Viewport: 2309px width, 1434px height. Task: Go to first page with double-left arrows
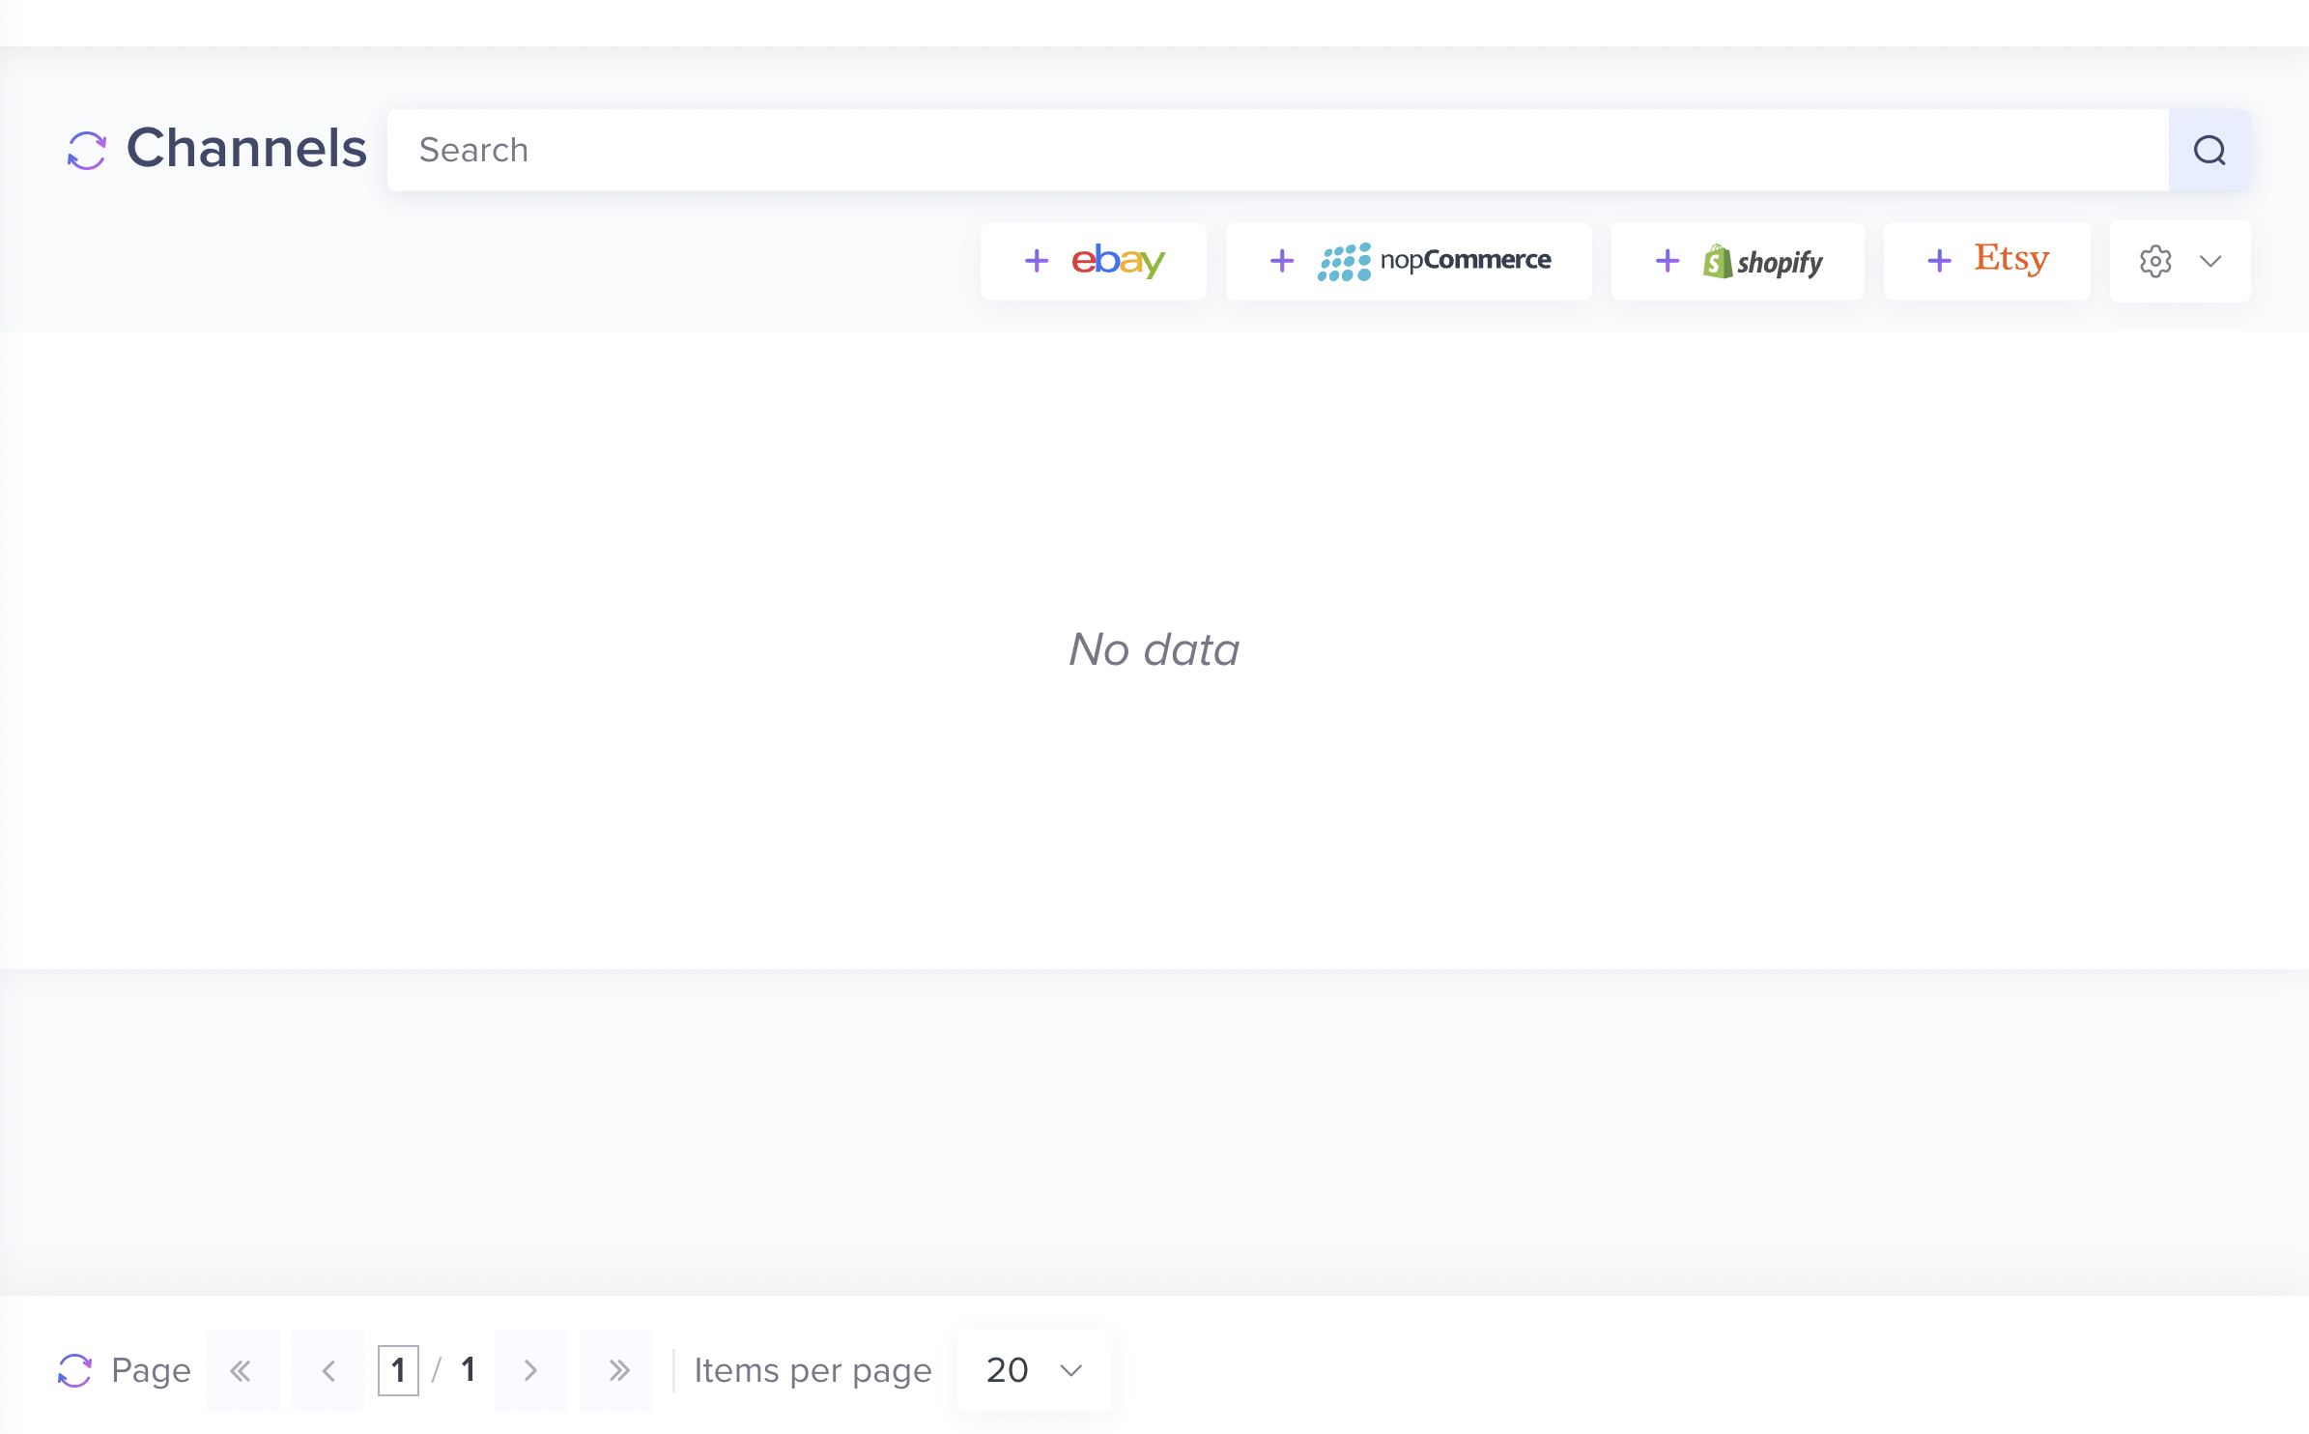pyautogui.click(x=242, y=1370)
